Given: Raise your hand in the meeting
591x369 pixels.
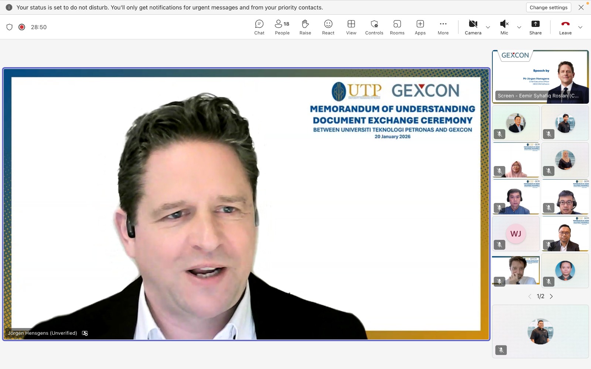Looking at the screenshot, I should 305,27.
